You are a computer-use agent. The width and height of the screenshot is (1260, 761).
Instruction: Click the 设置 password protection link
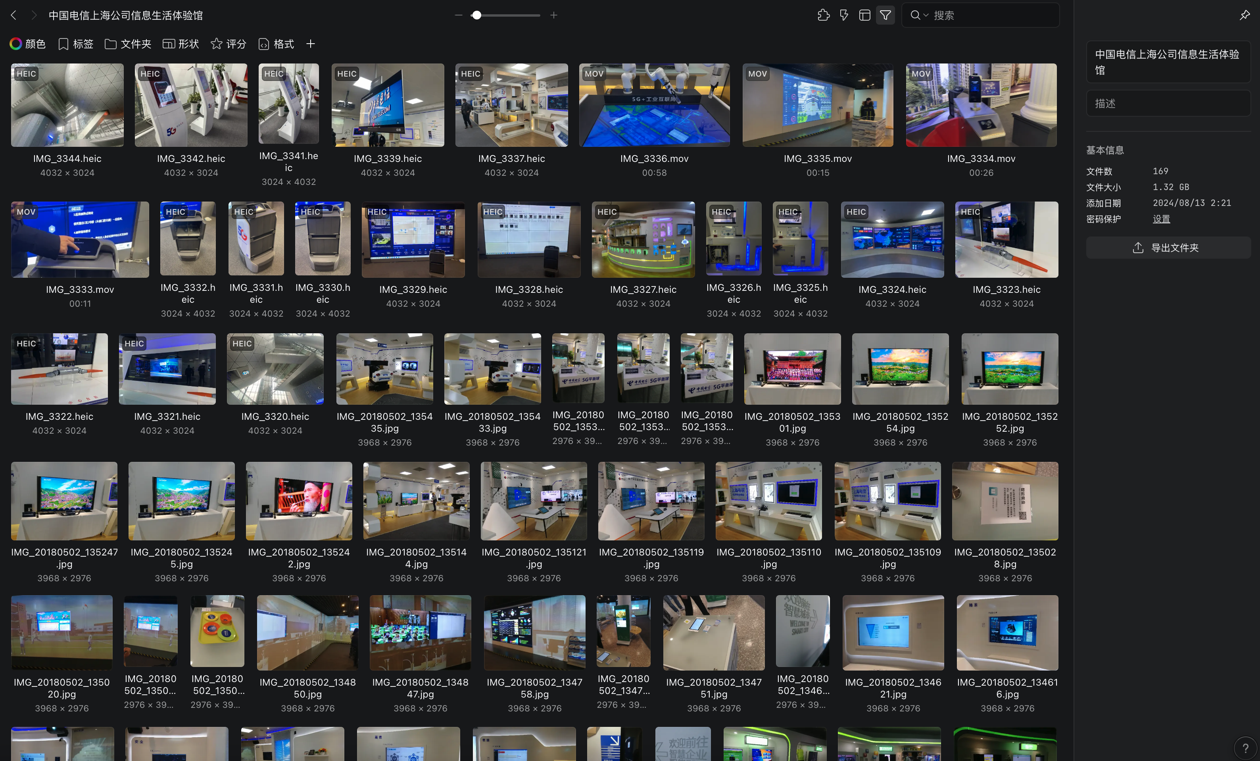pyautogui.click(x=1161, y=219)
